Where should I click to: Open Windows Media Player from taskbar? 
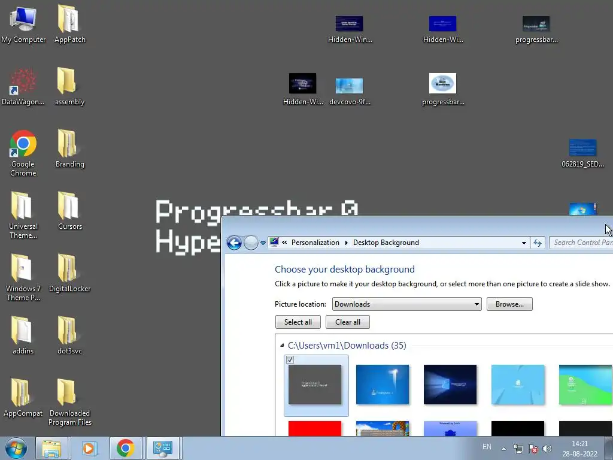point(89,448)
